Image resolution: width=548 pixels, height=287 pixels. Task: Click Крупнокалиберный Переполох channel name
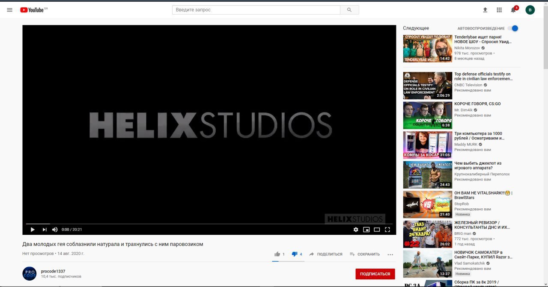[x=482, y=174]
